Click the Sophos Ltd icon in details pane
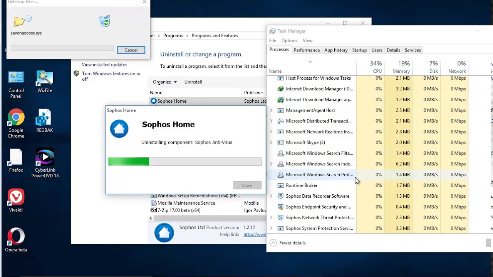This screenshot has height=277, width=493. 164,233
